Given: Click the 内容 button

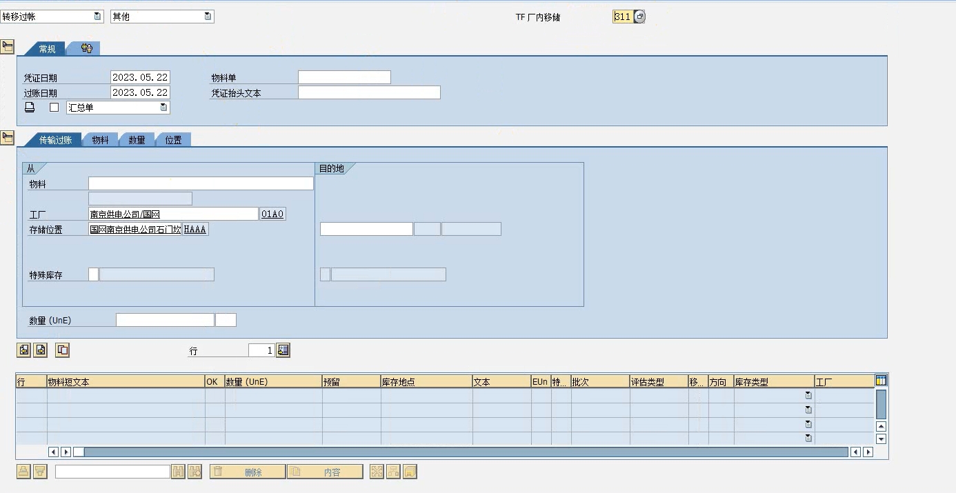Looking at the screenshot, I should click(325, 472).
